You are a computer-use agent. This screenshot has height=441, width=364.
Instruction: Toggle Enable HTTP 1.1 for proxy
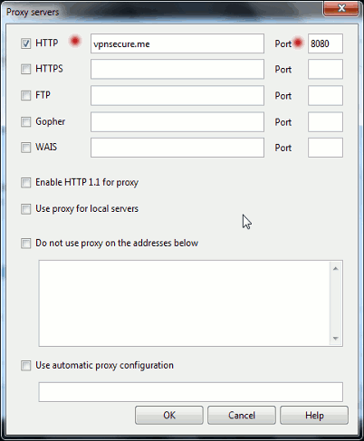[x=26, y=183]
